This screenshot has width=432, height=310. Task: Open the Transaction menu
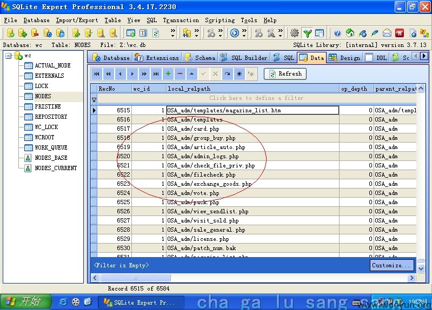coord(181,21)
